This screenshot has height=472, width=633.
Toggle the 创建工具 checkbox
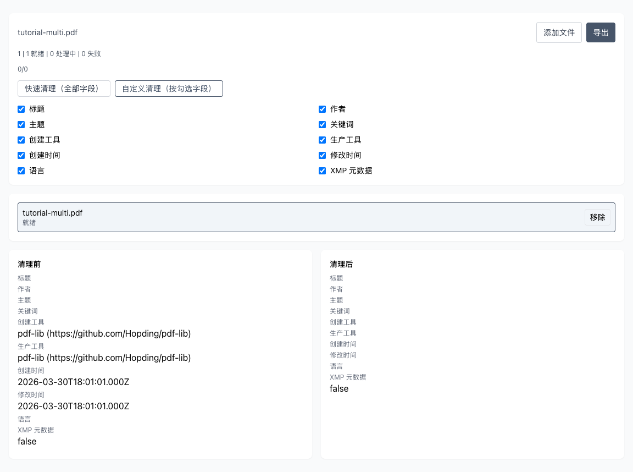21,140
